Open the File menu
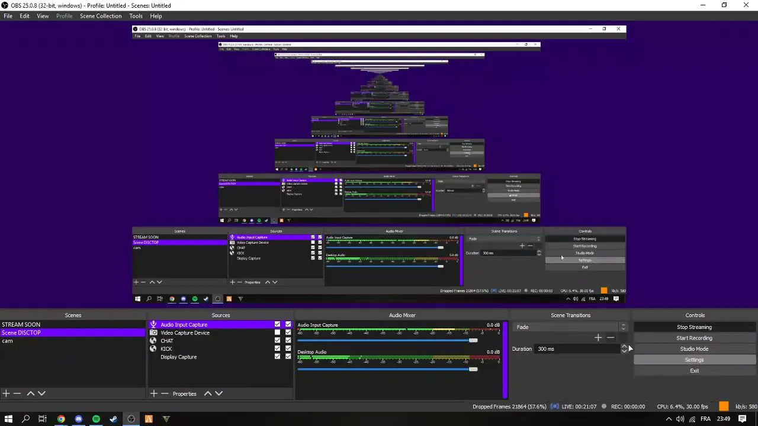Image resolution: width=758 pixels, height=426 pixels. [8, 16]
